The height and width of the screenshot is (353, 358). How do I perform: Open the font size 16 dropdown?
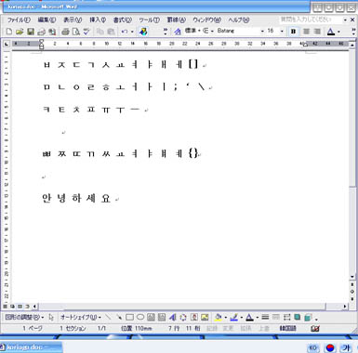282,32
